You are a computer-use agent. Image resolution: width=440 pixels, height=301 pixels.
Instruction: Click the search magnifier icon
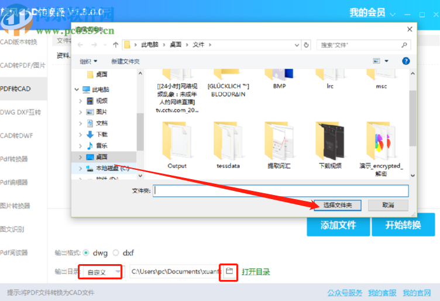404,45
